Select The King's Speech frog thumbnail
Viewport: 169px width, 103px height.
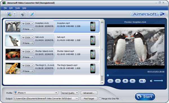click(x=13, y=68)
